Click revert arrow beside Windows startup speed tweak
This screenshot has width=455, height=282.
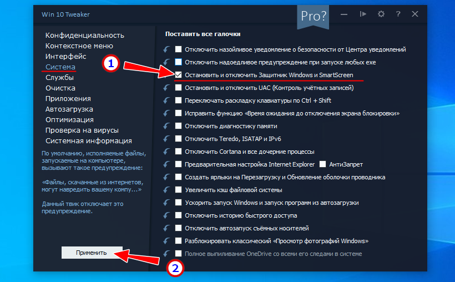166,203
